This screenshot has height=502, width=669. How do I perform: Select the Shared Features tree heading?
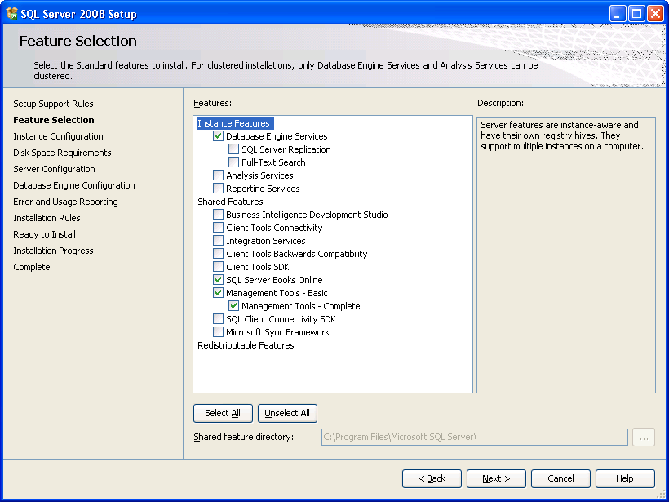tap(230, 202)
